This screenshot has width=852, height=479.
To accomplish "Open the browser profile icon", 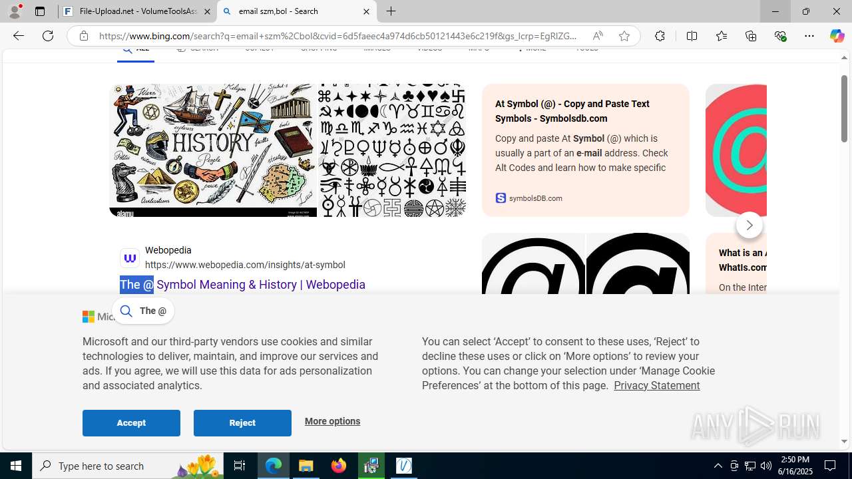I will 15,11.
